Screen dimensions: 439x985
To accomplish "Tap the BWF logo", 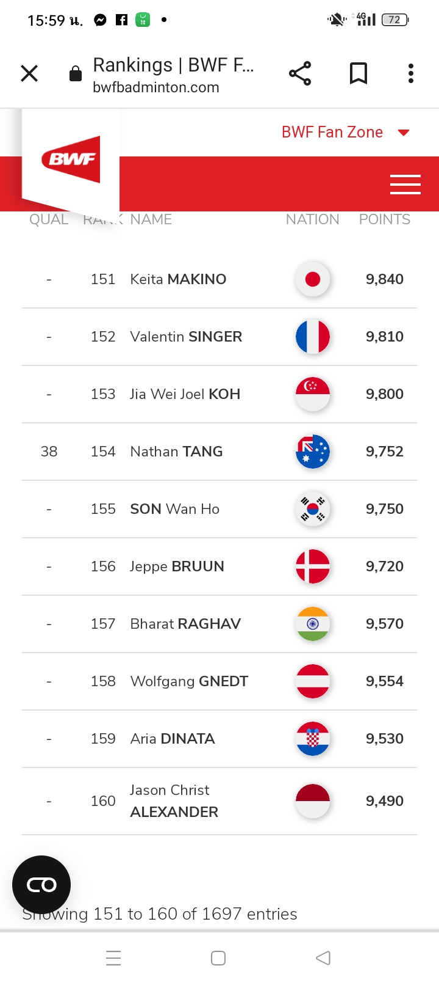I will click(71, 159).
